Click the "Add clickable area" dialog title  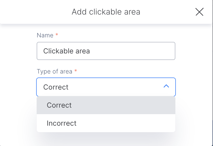point(106,12)
